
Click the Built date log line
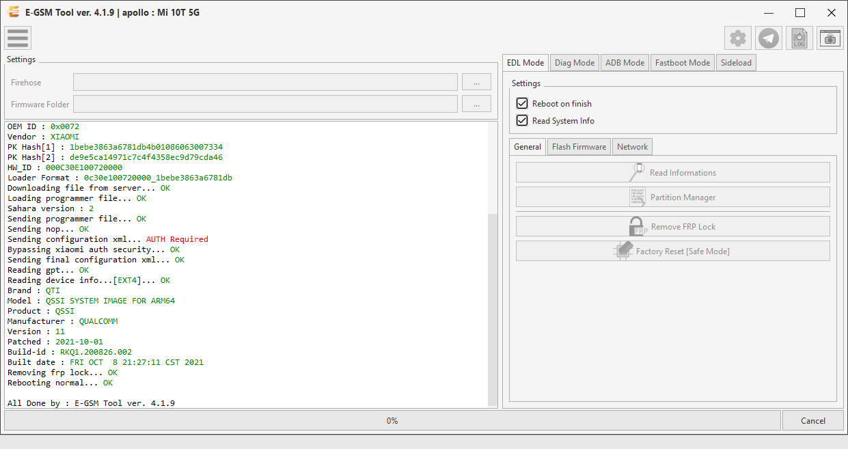tap(105, 362)
